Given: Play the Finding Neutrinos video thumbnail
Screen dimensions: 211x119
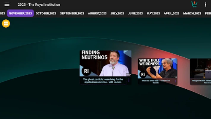Looking at the screenshot, I should click(105, 63).
